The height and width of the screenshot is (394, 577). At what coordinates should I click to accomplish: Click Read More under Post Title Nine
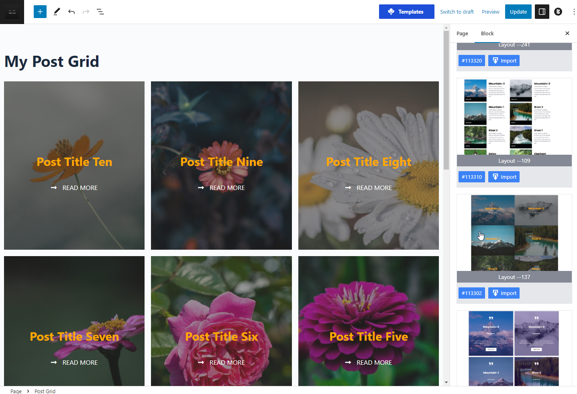[x=227, y=188]
